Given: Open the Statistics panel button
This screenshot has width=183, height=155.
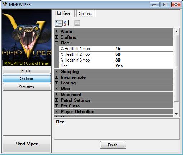Looking at the screenshot, I should coord(27,87).
